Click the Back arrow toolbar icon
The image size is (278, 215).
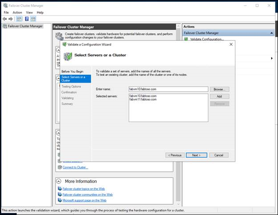pos(5,19)
